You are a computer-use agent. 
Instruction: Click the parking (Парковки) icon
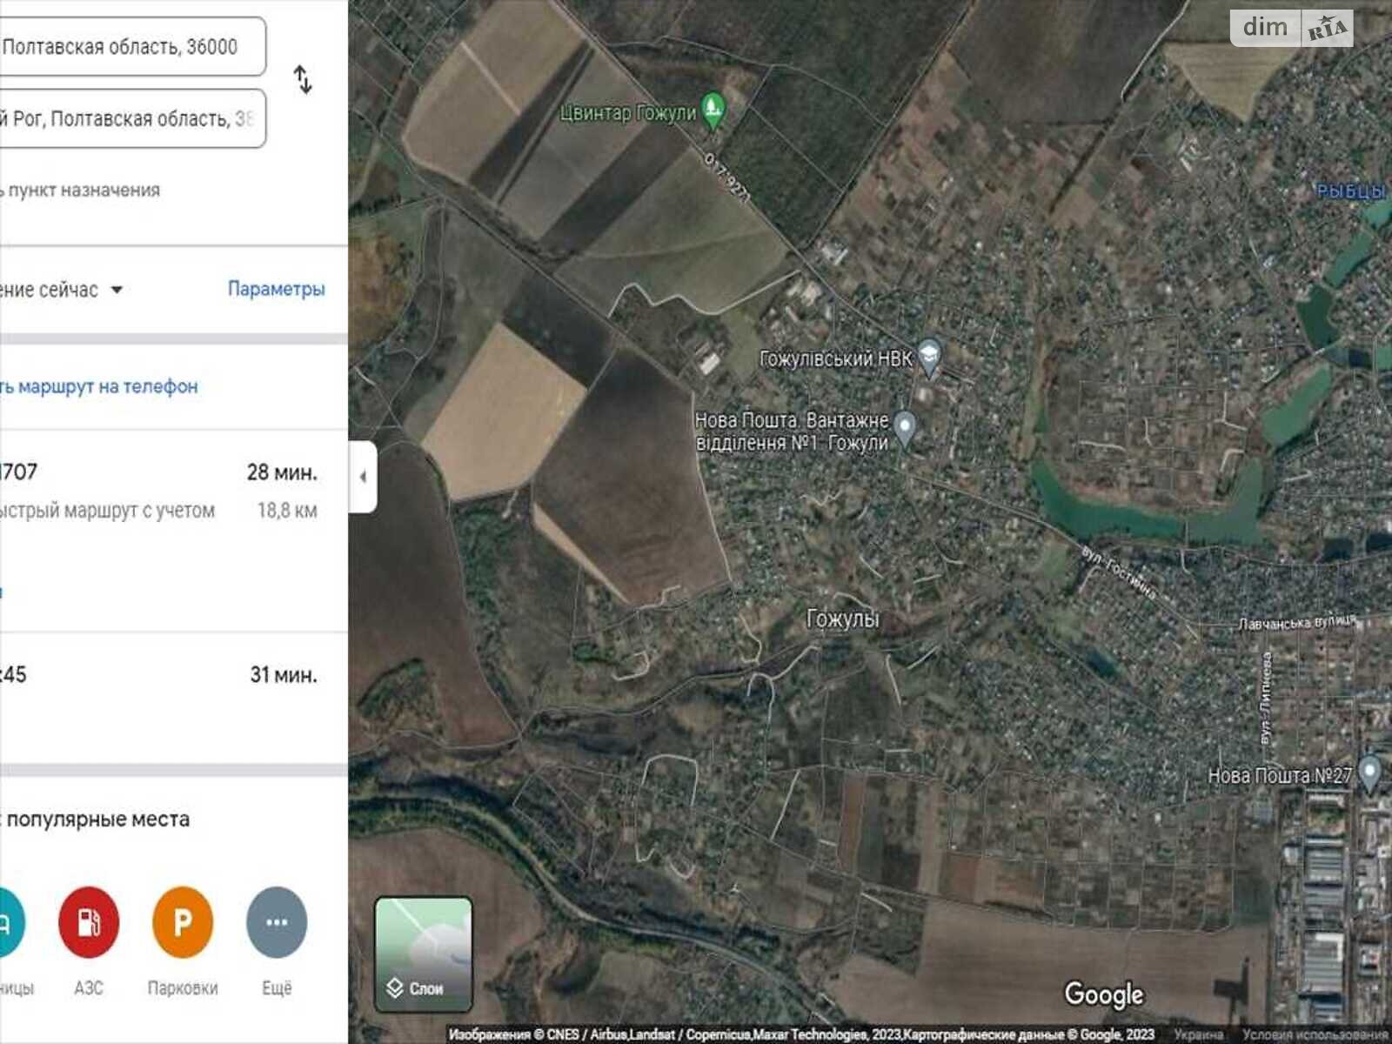[183, 922]
